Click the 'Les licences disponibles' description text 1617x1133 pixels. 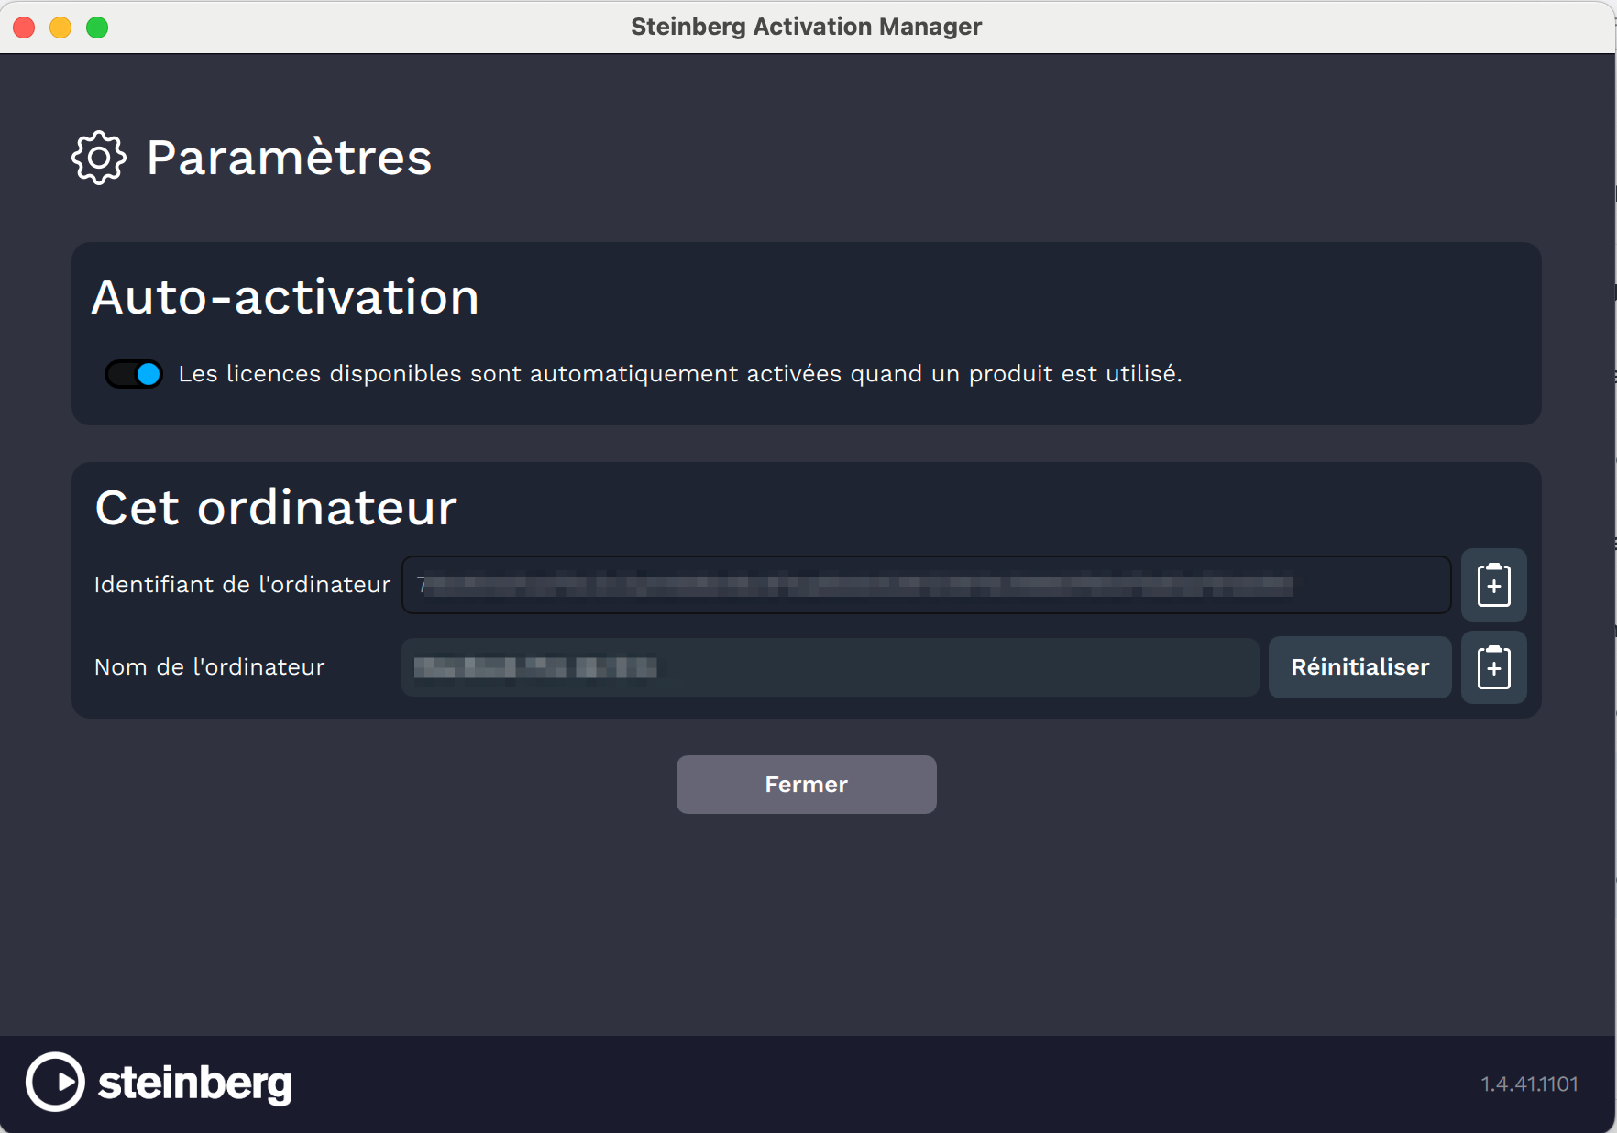click(680, 374)
